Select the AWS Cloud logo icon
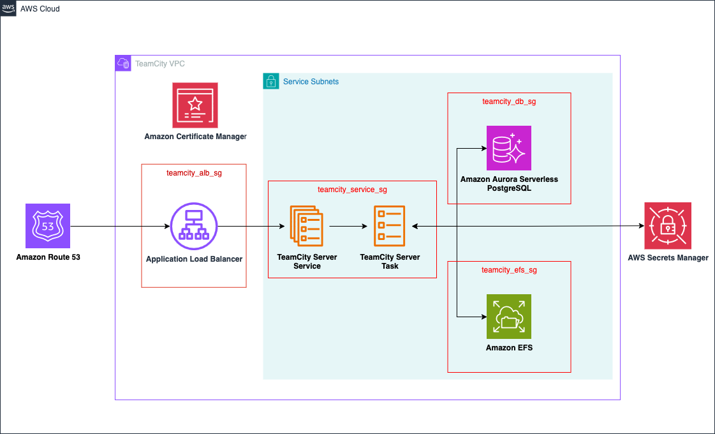The width and height of the screenshot is (715, 434). coord(8,8)
